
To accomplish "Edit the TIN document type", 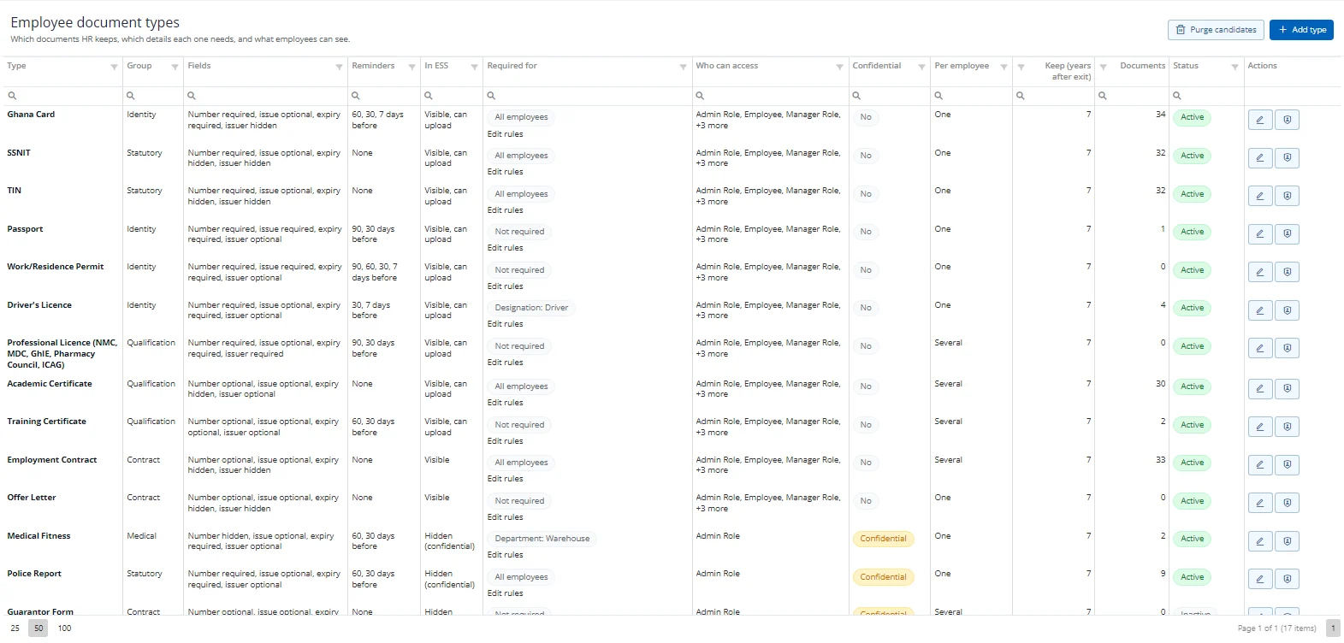I will coord(1260,196).
